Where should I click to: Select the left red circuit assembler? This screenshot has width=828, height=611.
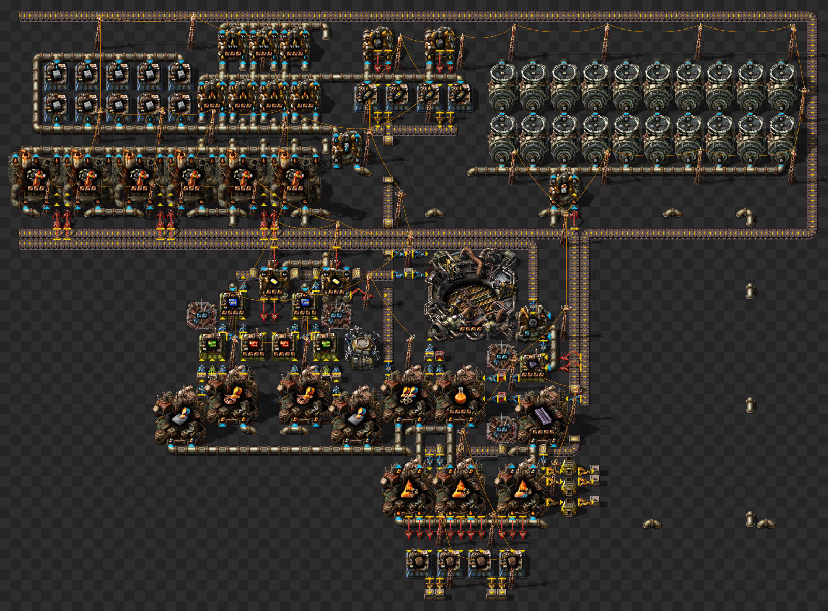tap(253, 346)
